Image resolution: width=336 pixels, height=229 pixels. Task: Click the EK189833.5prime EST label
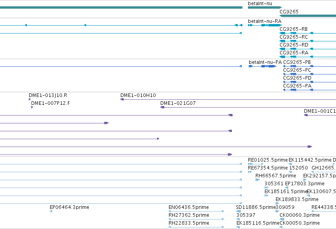(x=297, y=200)
